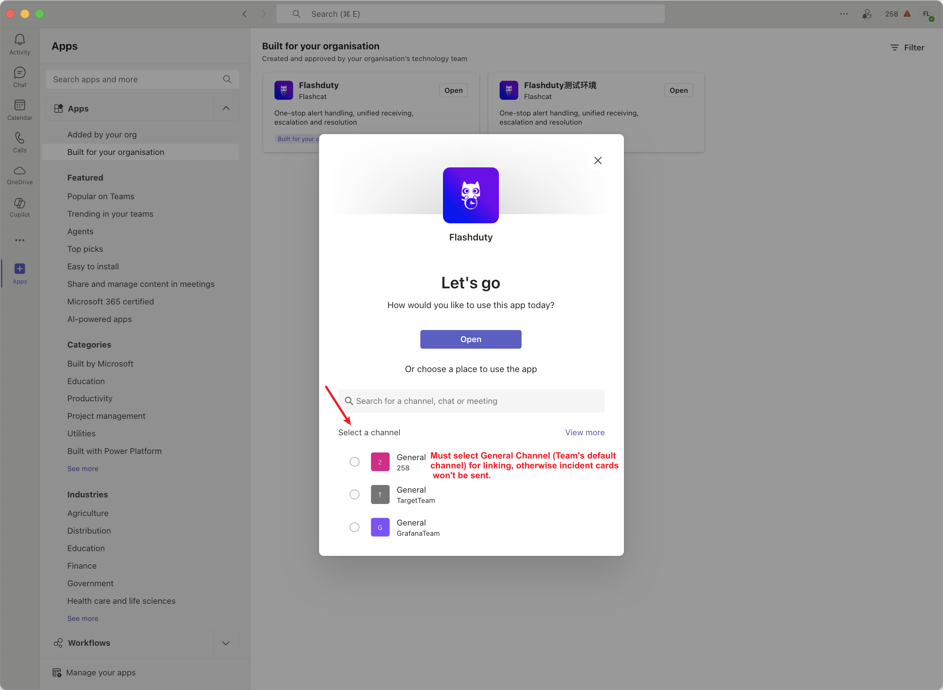This screenshot has width=943, height=690.
Task: Click the Filter icon at top right
Action: (x=894, y=48)
